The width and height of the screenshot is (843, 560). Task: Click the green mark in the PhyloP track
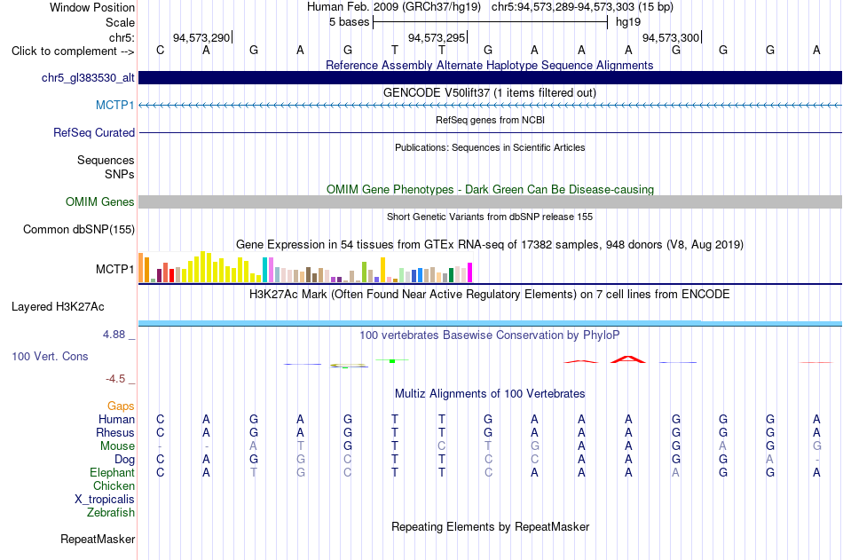tap(392, 361)
